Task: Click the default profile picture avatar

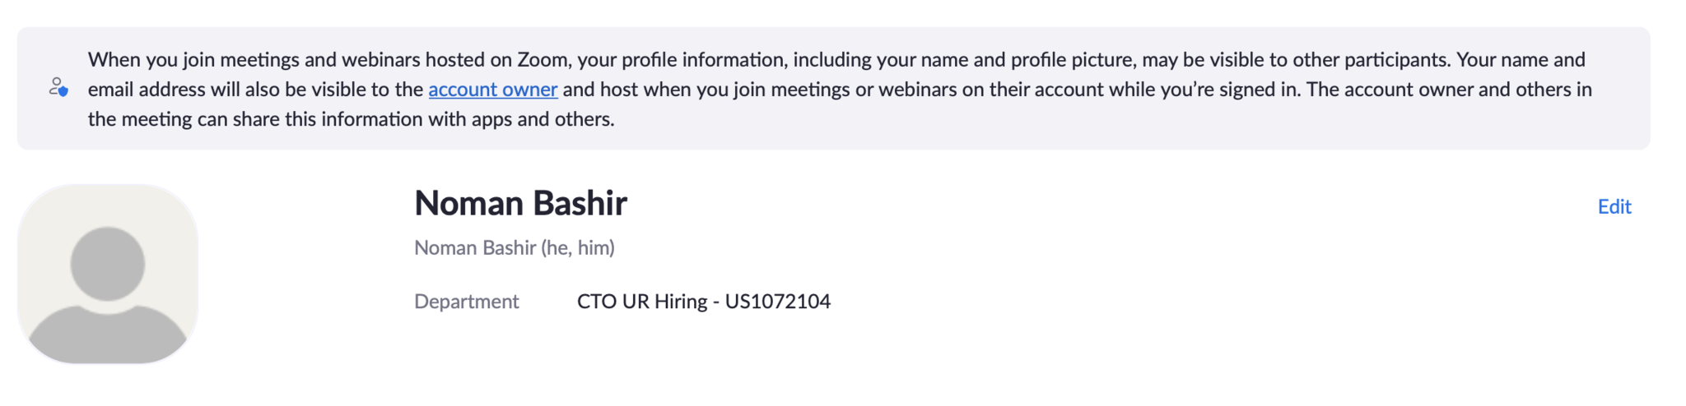Action: click(x=108, y=274)
